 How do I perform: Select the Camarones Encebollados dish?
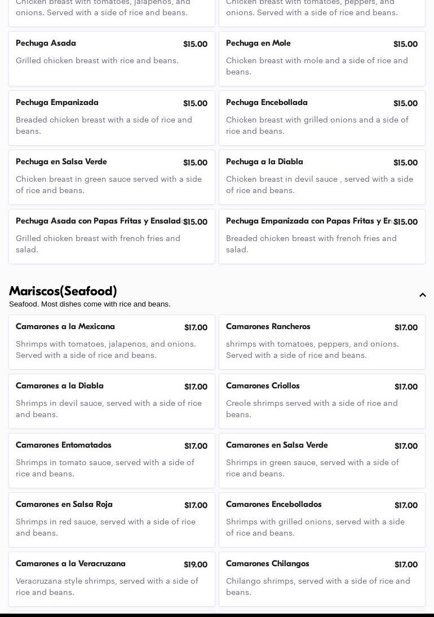tap(322, 519)
